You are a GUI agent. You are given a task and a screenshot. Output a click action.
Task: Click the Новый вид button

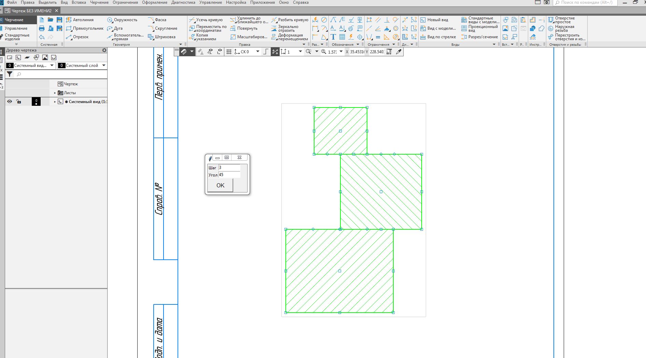pyautogui.click(x=434, y=20)
